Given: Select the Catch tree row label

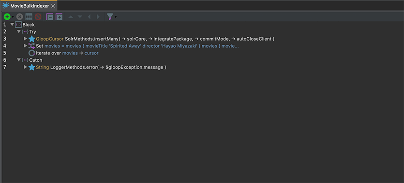Looking at the screenshot, I should pos(36,60).
